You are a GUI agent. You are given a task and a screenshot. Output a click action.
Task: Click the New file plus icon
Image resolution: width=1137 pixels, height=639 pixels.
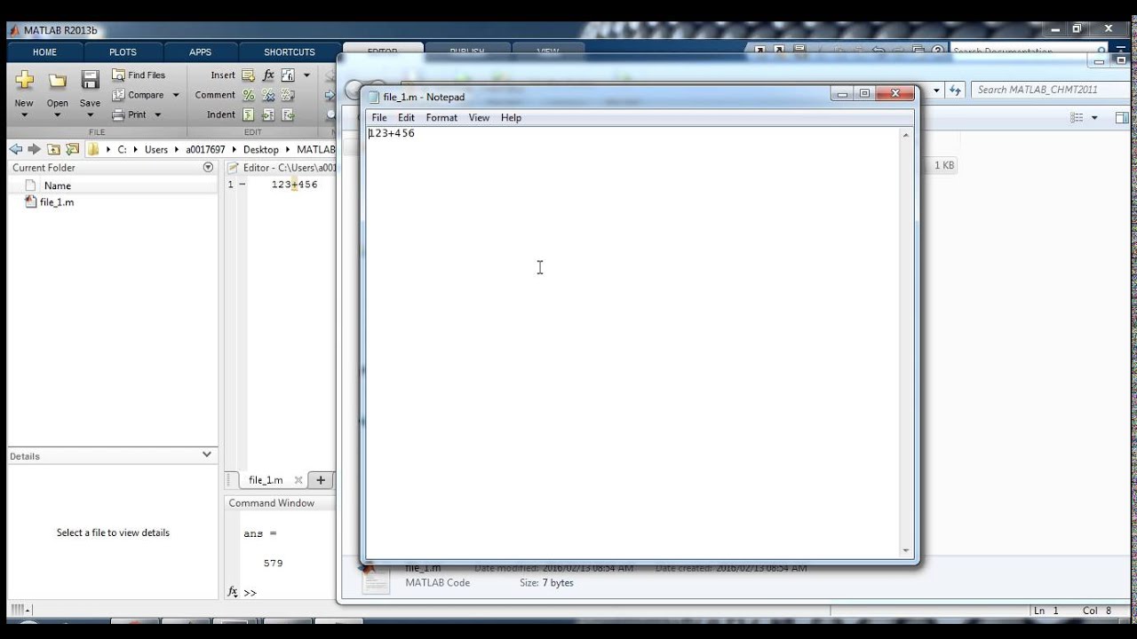(24, 81)
